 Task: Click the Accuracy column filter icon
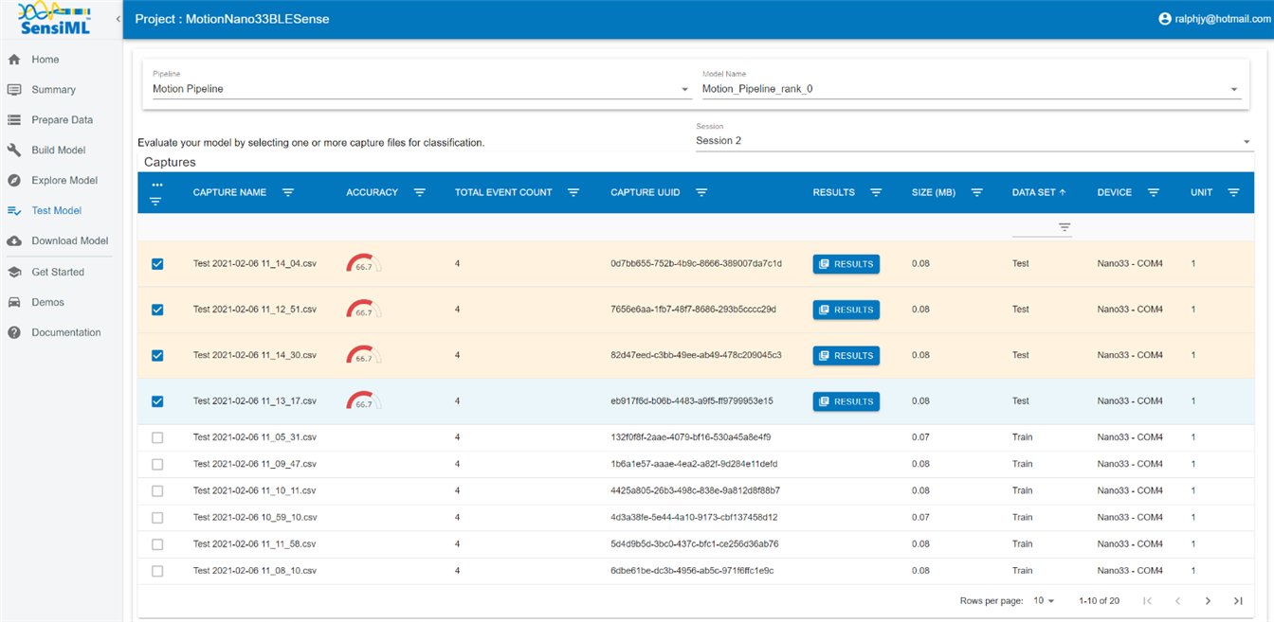(x=419, y=192)
